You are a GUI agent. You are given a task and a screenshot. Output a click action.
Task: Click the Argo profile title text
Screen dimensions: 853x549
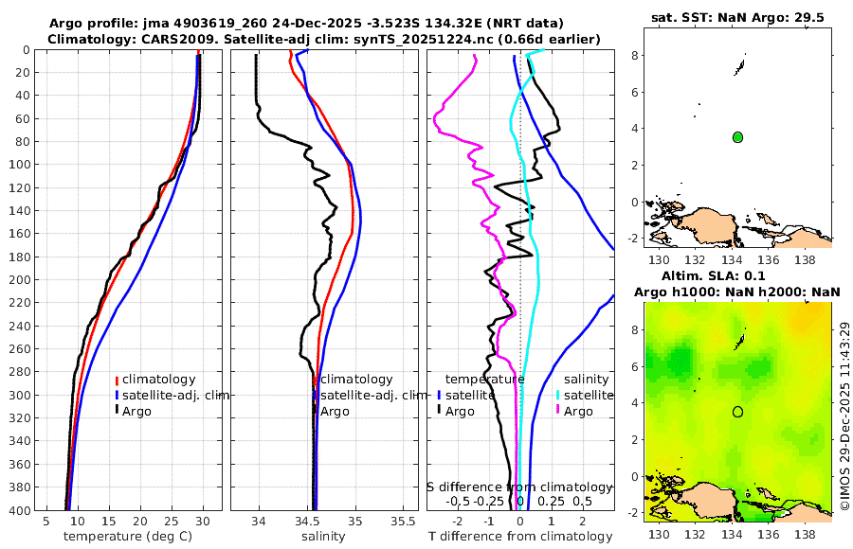tap(306, 24)
